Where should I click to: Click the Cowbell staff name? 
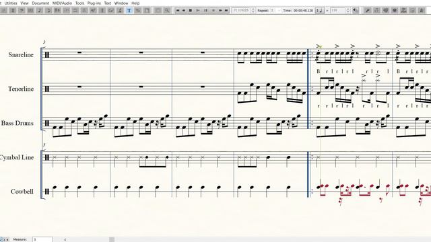pyautogui.click(x=22, y=192)
